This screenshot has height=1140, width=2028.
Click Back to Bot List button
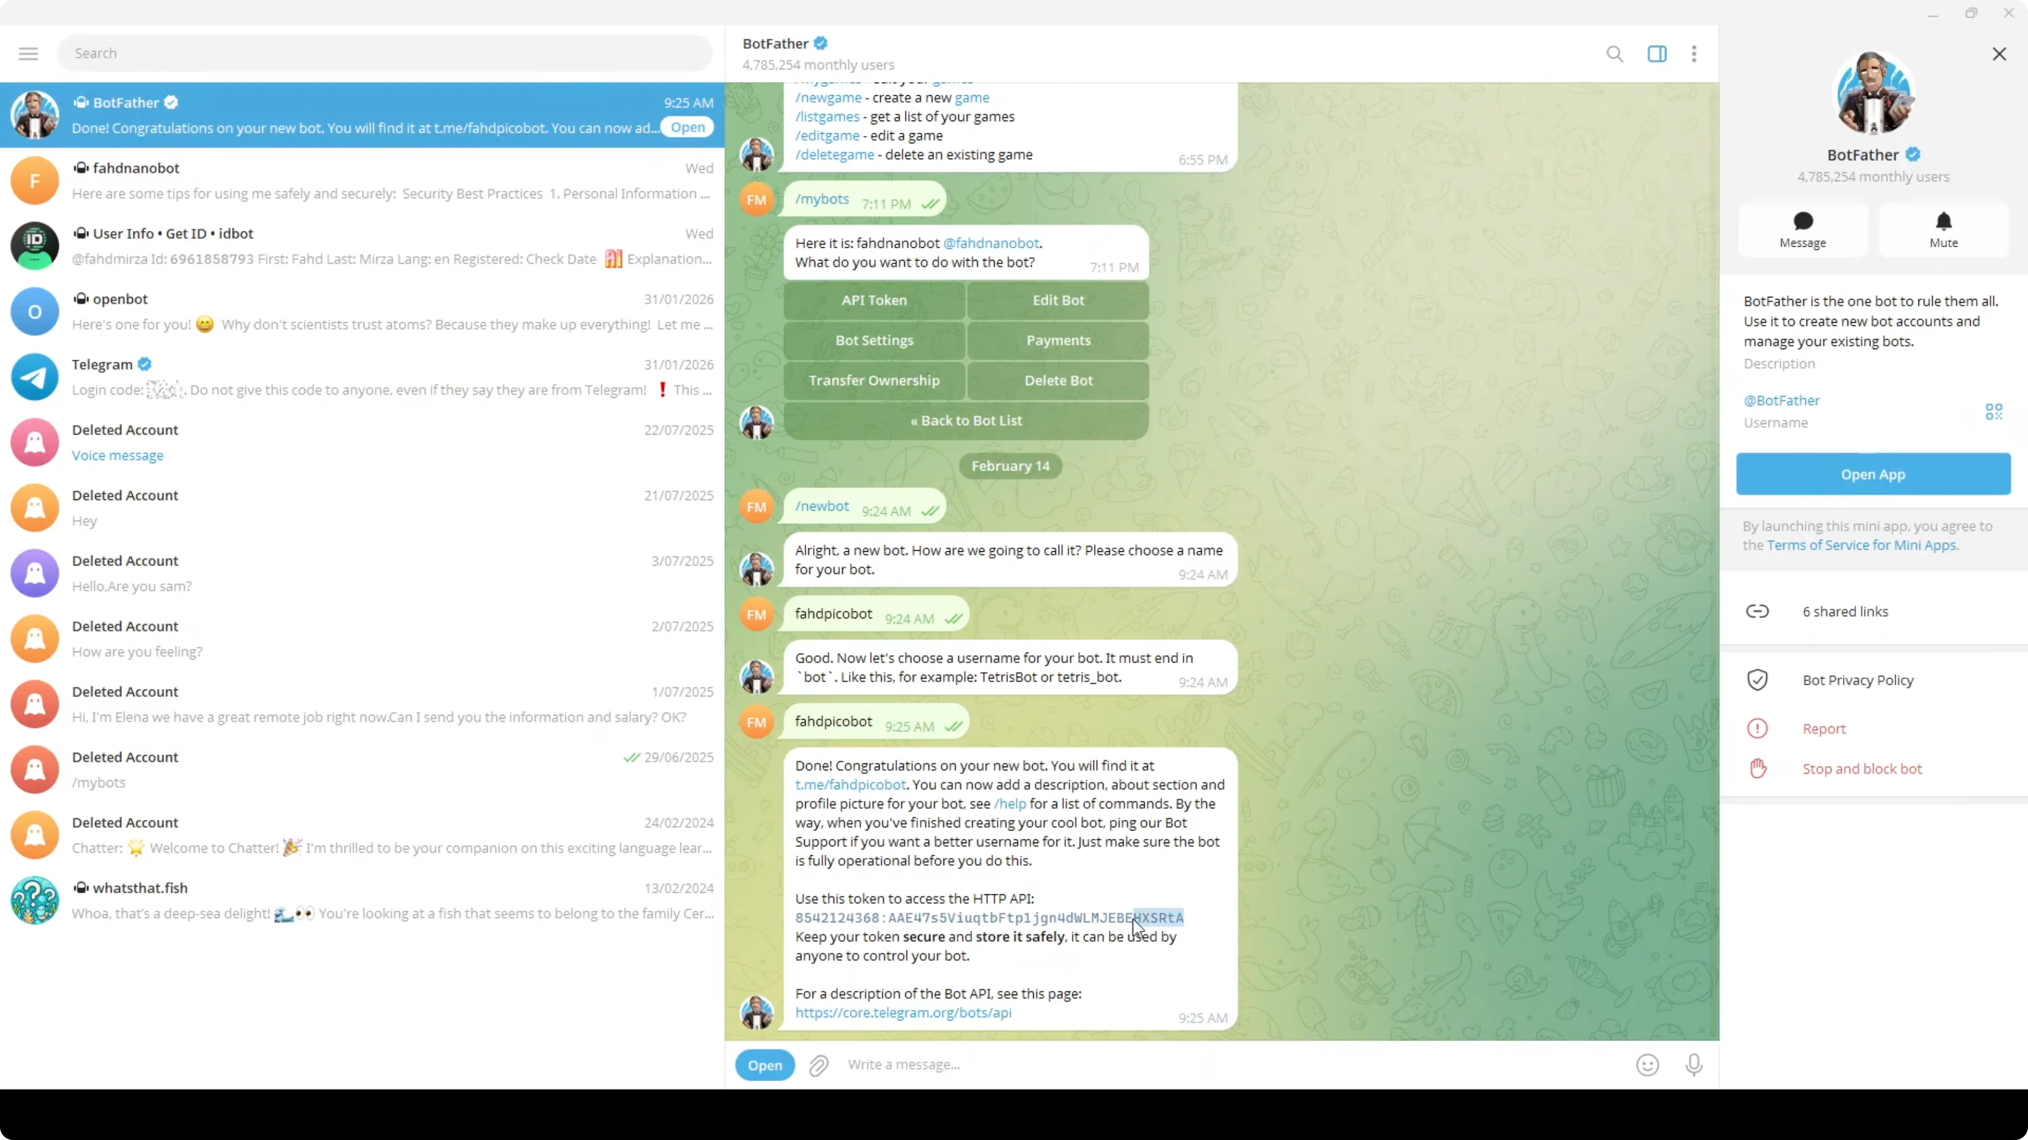pos(966,420)
